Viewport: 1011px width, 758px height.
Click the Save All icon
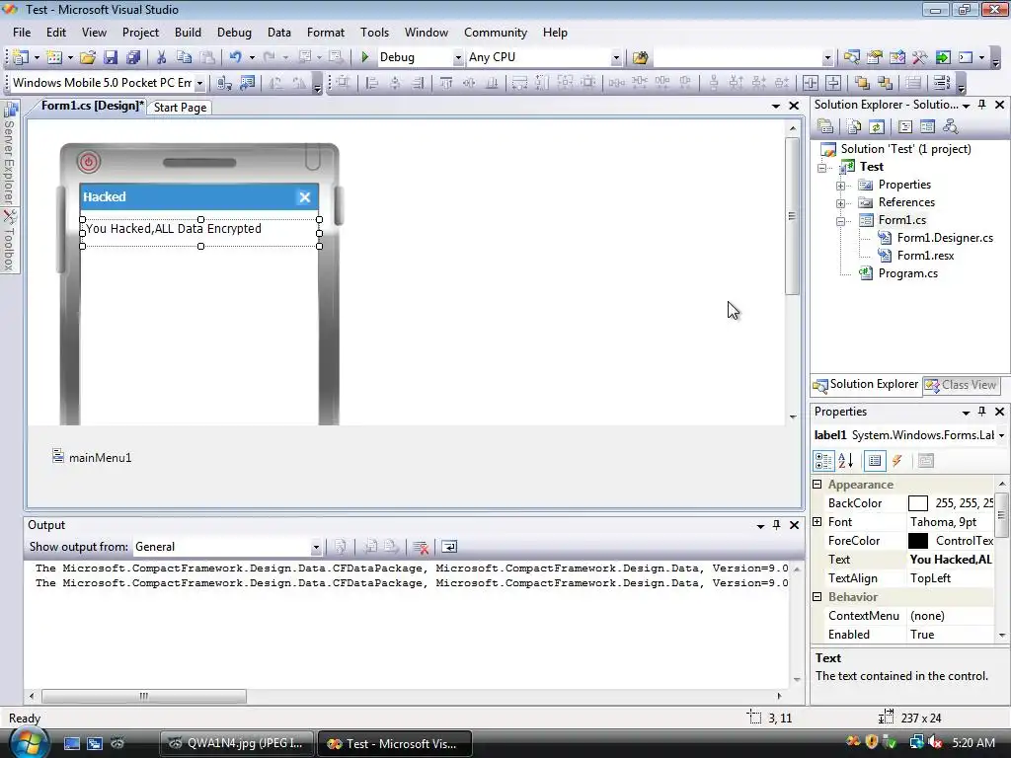point(133,57)
